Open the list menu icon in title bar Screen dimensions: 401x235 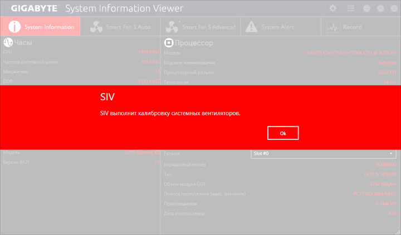pos(351,8)
